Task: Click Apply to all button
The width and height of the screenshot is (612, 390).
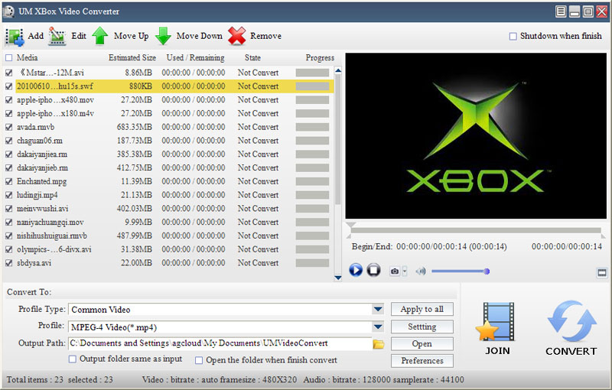Action: coord(422,309)
